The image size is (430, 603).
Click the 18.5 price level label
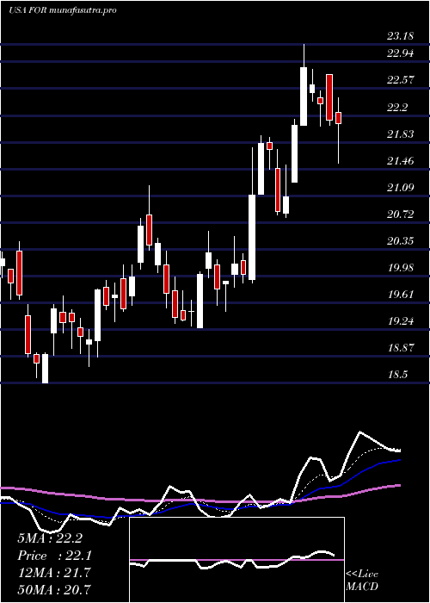pyautogui.click(x=397, y=375)
